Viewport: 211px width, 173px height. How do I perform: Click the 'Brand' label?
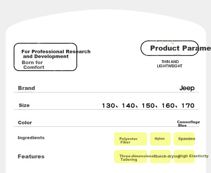[26, 88]
